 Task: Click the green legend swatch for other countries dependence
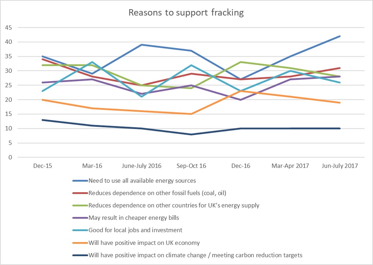point(79,205)
